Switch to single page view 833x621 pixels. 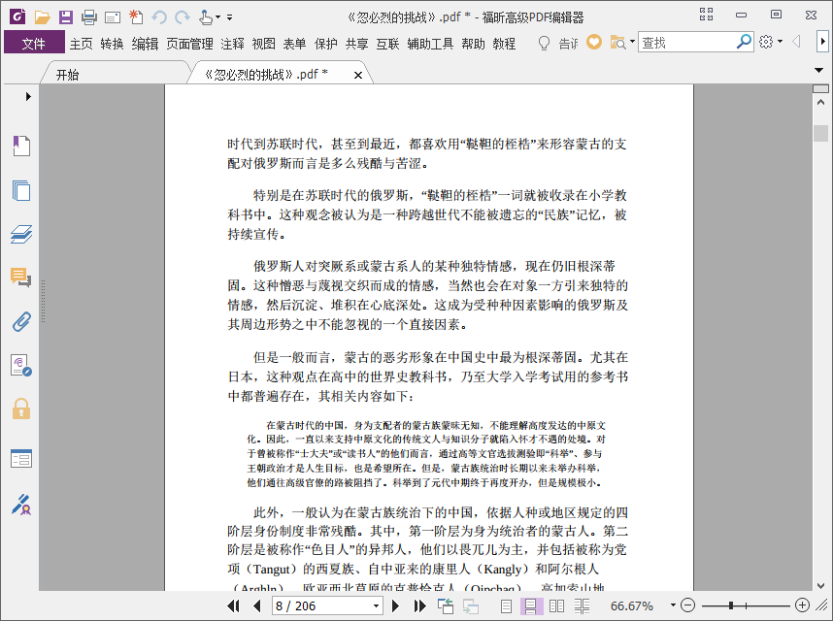506,605
